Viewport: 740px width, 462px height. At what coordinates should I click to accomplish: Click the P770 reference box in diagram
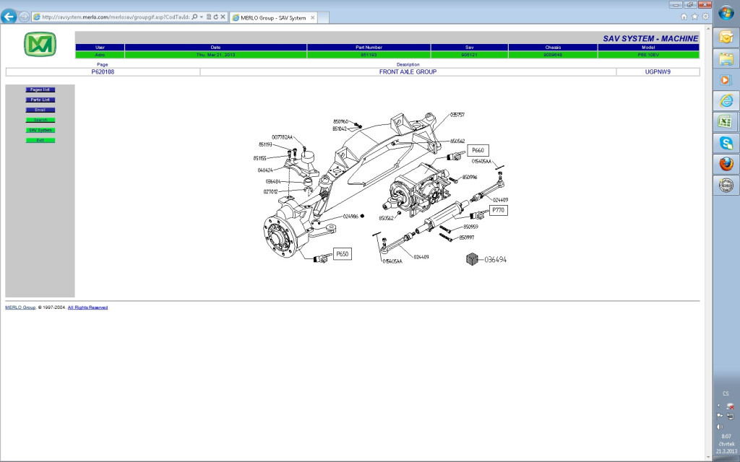(498, 210)
